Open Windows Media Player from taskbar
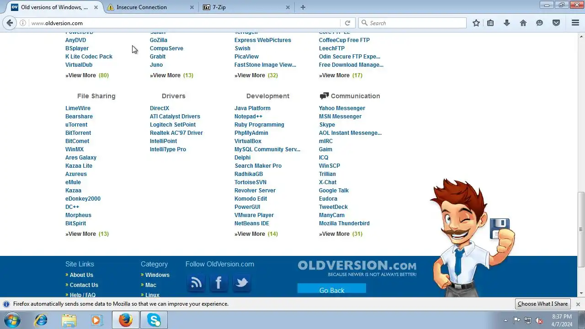The width and height of the screenshot is (585, 329). click(x=96, y=320)
